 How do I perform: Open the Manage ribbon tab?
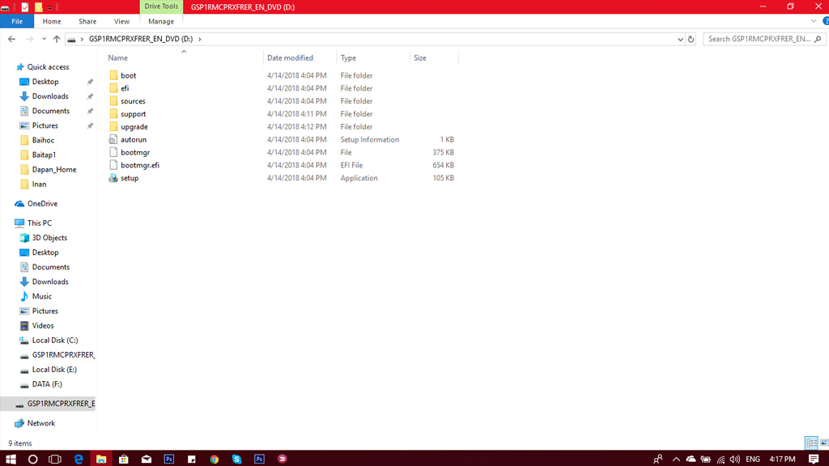coord(161,22)
